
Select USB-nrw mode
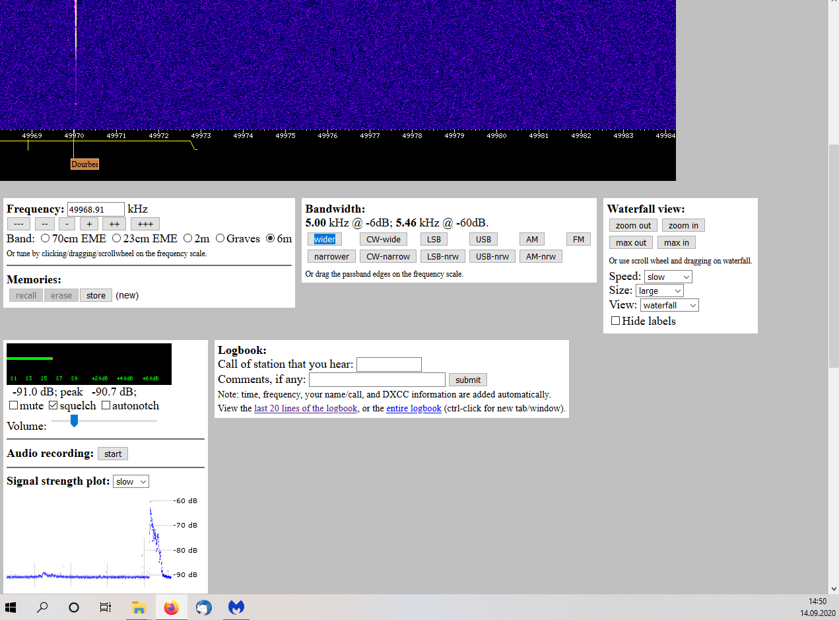click(492, 256)
